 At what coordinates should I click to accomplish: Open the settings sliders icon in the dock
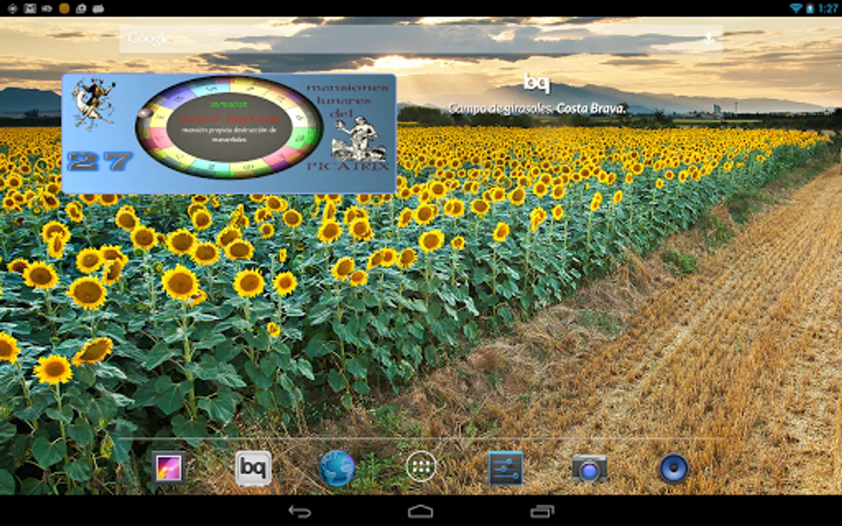coord(505,468)
